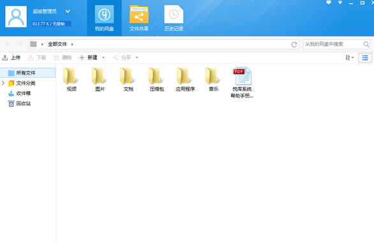Screen dimensions: 374x243
Task: Click the search magnifier icon
Action: click(x=366, y=44)
